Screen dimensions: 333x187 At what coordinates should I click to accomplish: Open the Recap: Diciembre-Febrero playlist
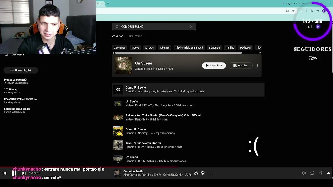(21, 101)
